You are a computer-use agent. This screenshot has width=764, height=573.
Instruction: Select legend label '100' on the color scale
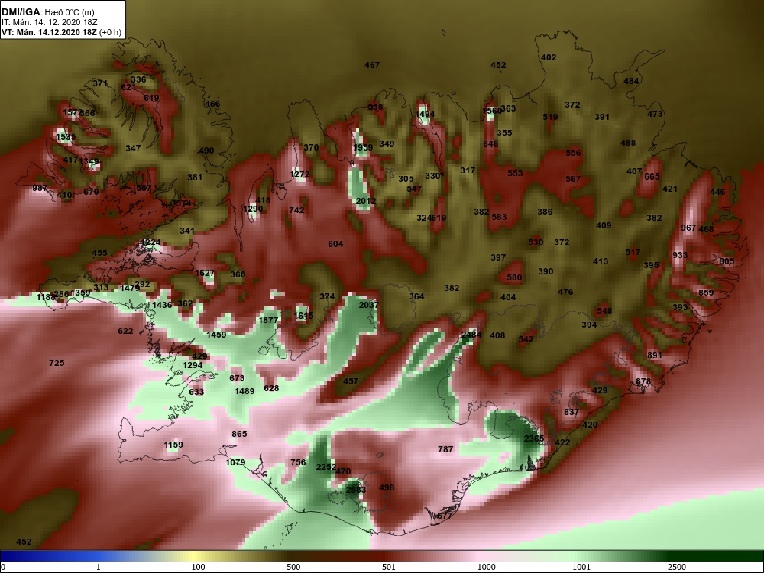[198, 567]
